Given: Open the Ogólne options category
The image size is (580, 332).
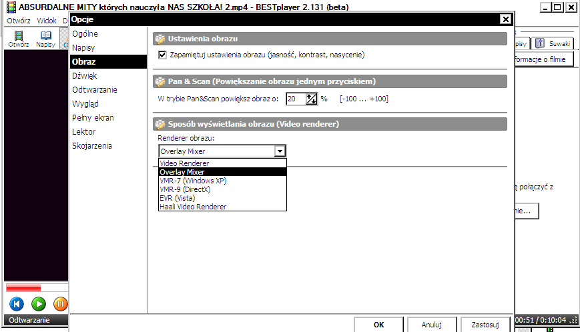Looking at the screenshot, I should (108, 33).
